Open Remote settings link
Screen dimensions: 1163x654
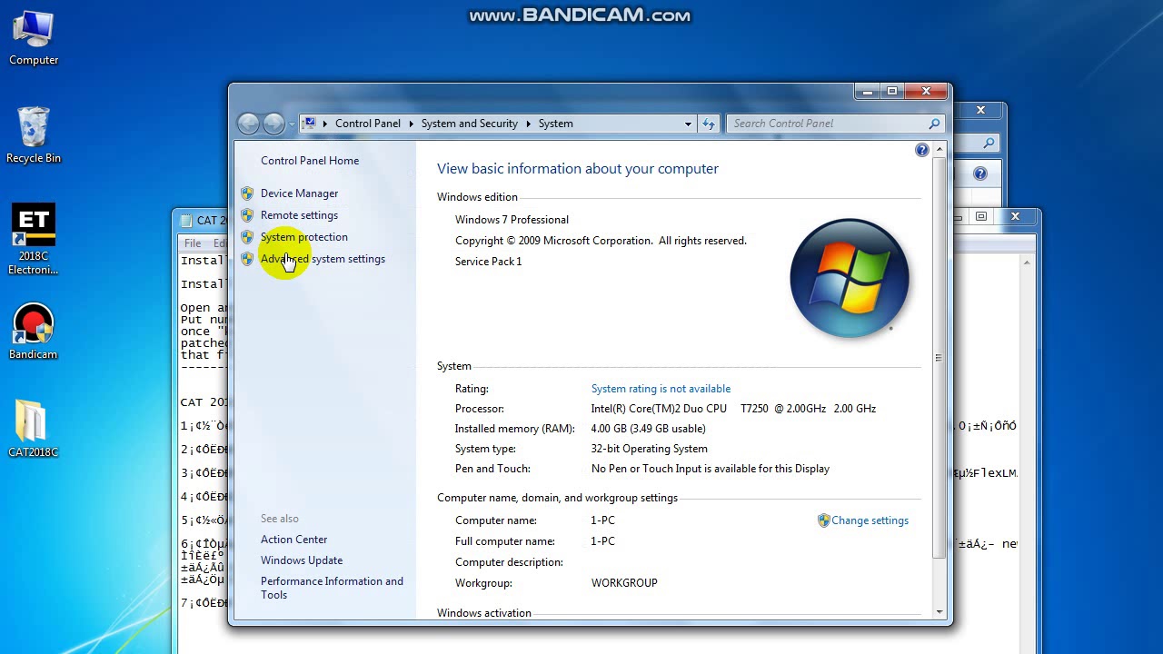pos(299,215)
